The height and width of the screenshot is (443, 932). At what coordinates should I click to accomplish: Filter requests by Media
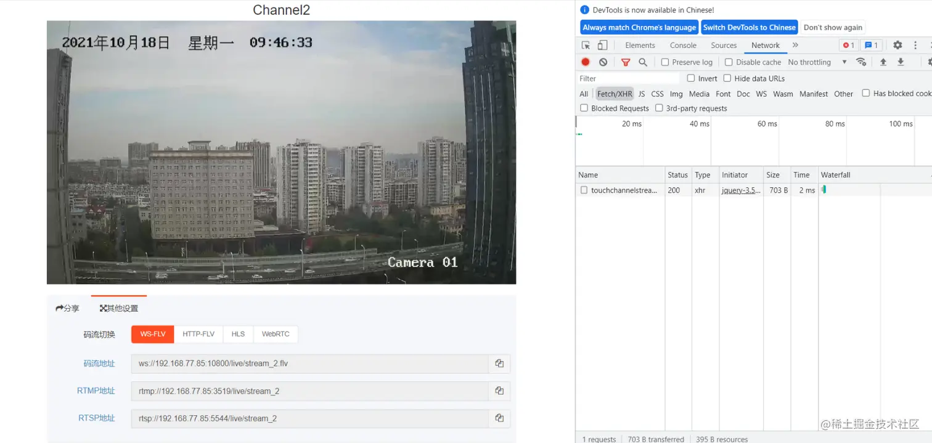coord(699,94)
